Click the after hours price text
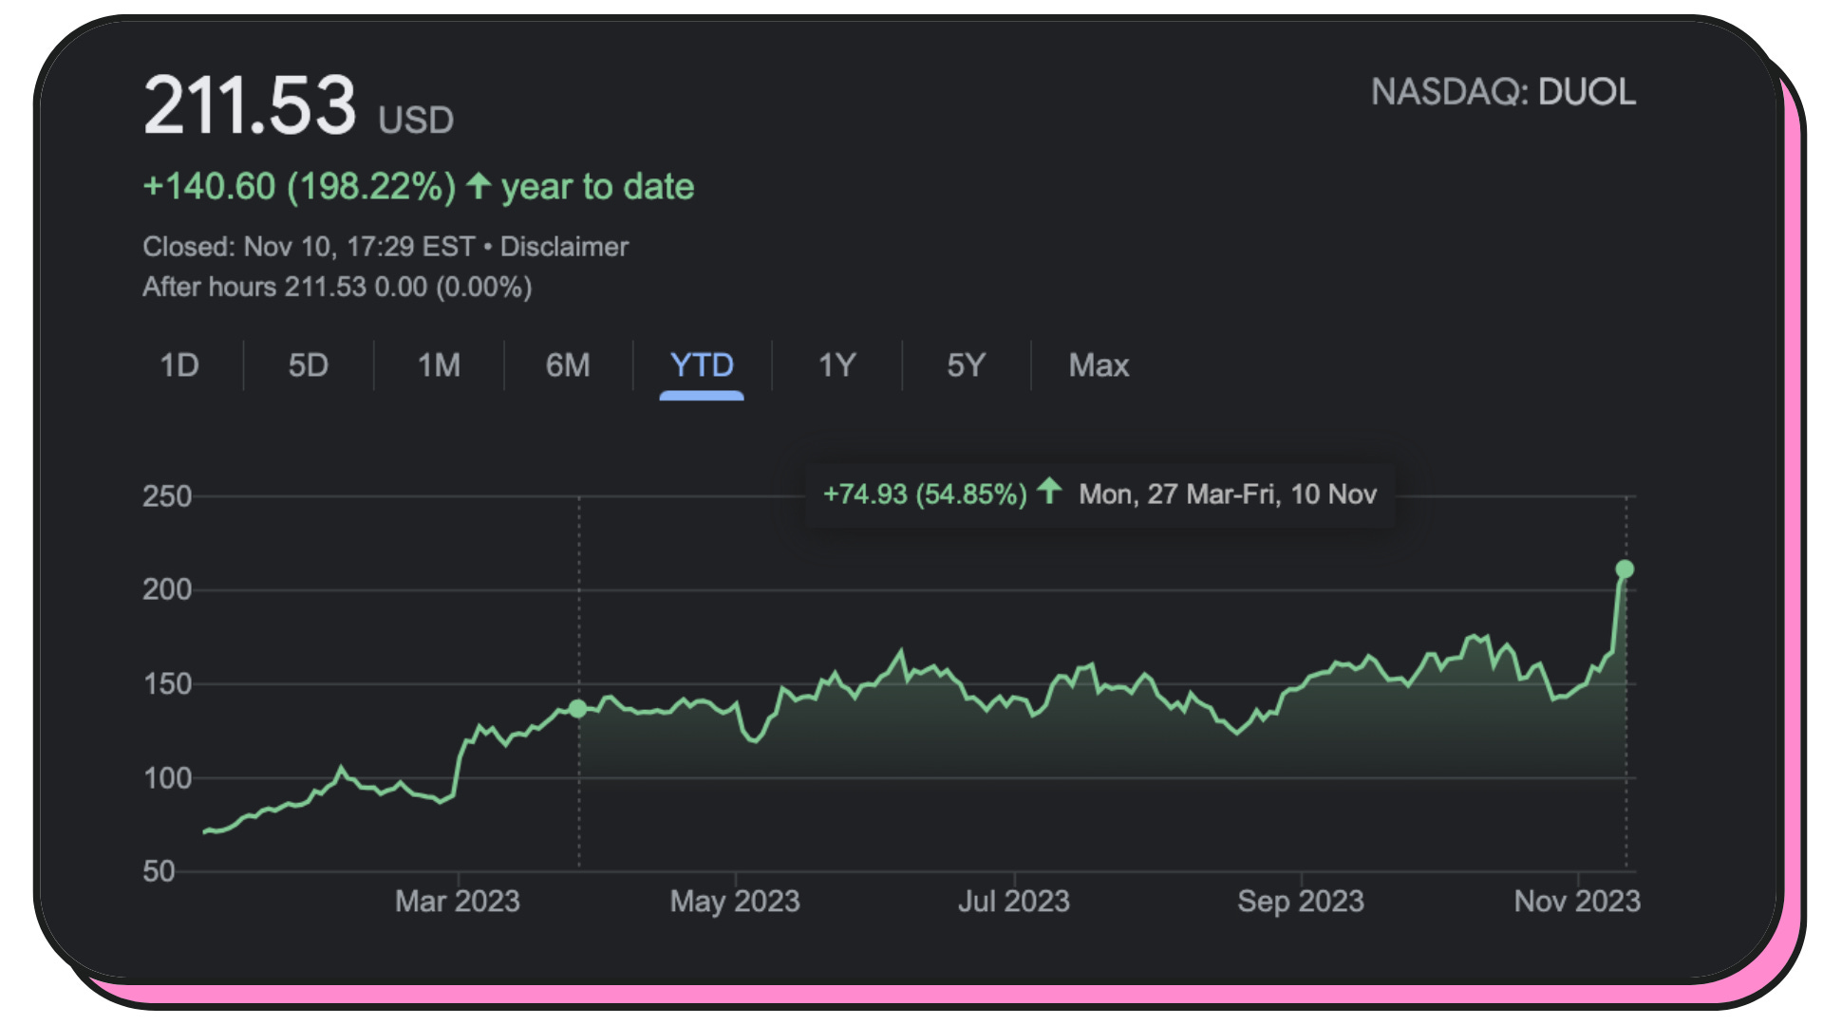This screenshot has width=1823, height=1025. click(x=337, y=286)
